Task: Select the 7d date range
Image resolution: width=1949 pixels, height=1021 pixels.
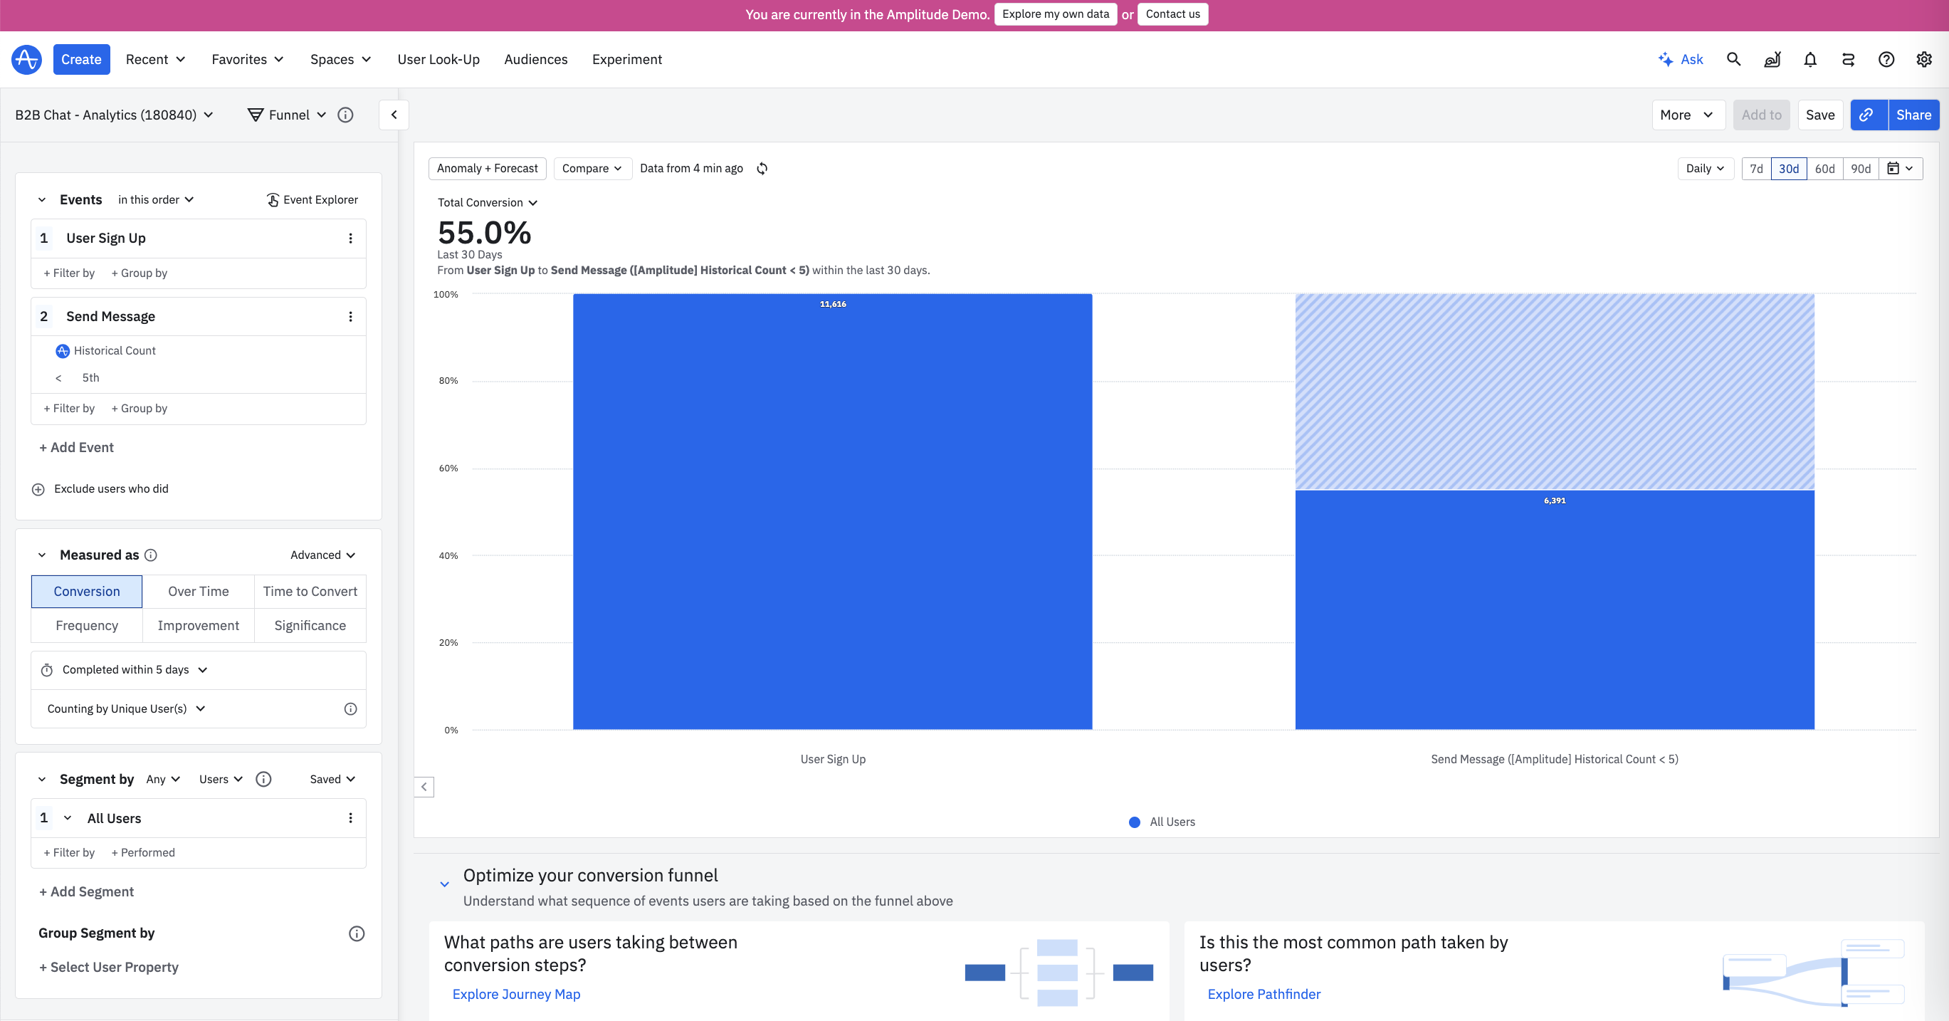Action: pyautogui.click(x=1756, y=168)
